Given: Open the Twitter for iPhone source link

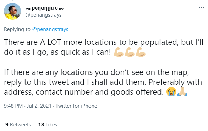Looking at the screenshot, I should tap(76, 106).
